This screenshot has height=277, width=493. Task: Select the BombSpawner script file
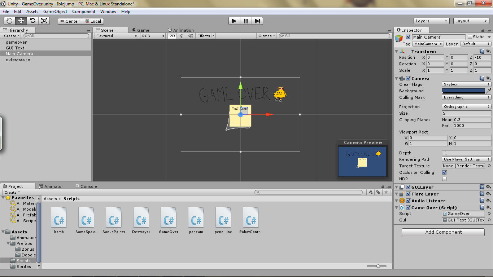86,220
